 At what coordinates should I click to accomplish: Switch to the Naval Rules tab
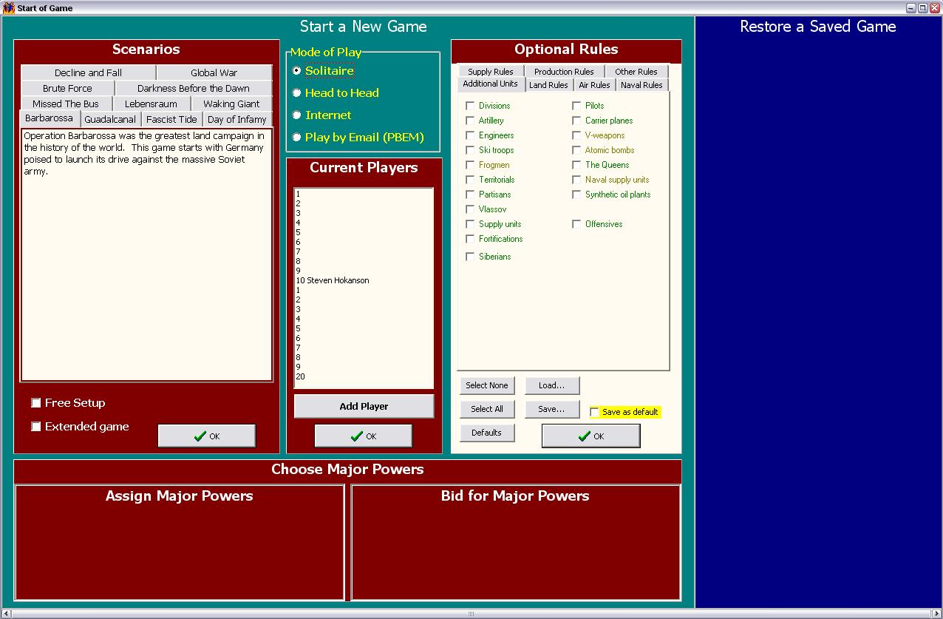641,84
